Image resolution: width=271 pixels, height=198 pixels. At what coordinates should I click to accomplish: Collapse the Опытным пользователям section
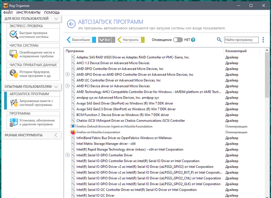coord(56,87)
